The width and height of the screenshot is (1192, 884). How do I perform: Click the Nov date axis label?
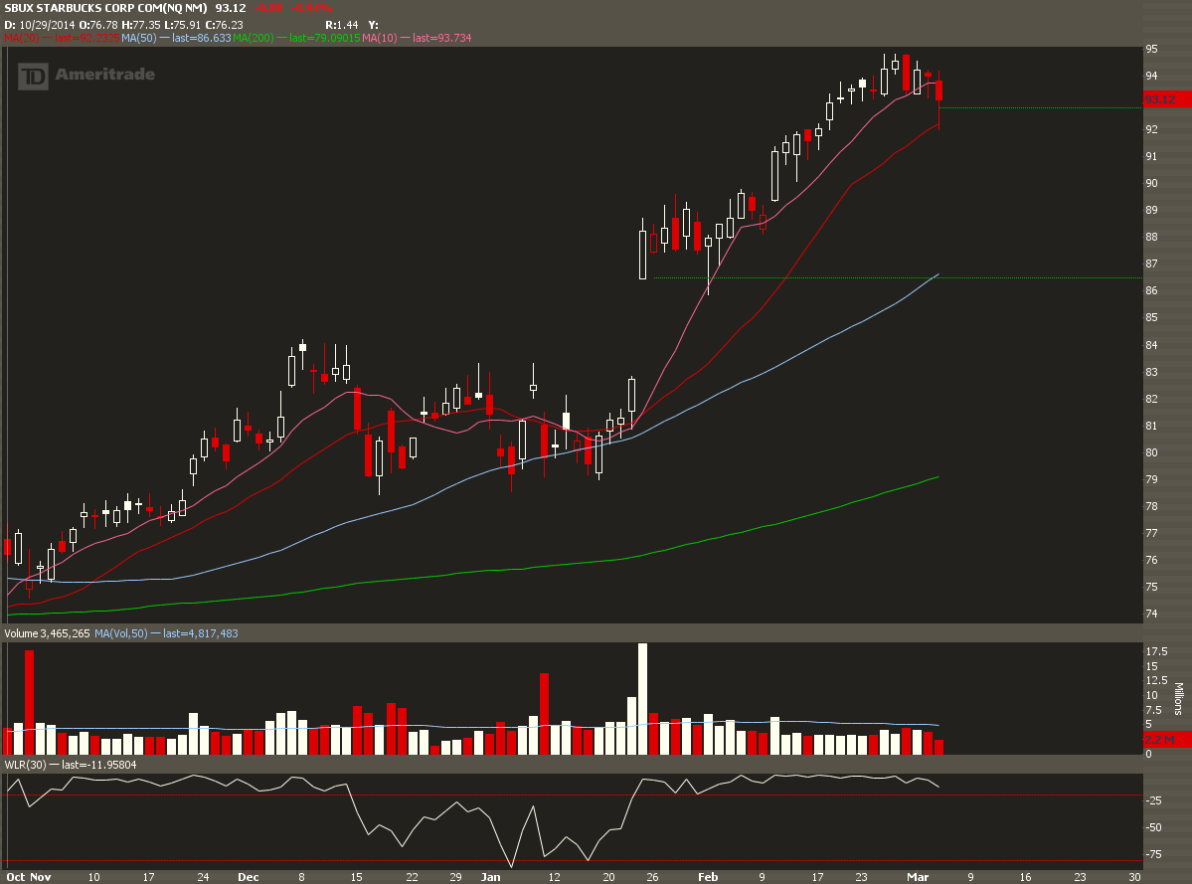coord(40,877)
